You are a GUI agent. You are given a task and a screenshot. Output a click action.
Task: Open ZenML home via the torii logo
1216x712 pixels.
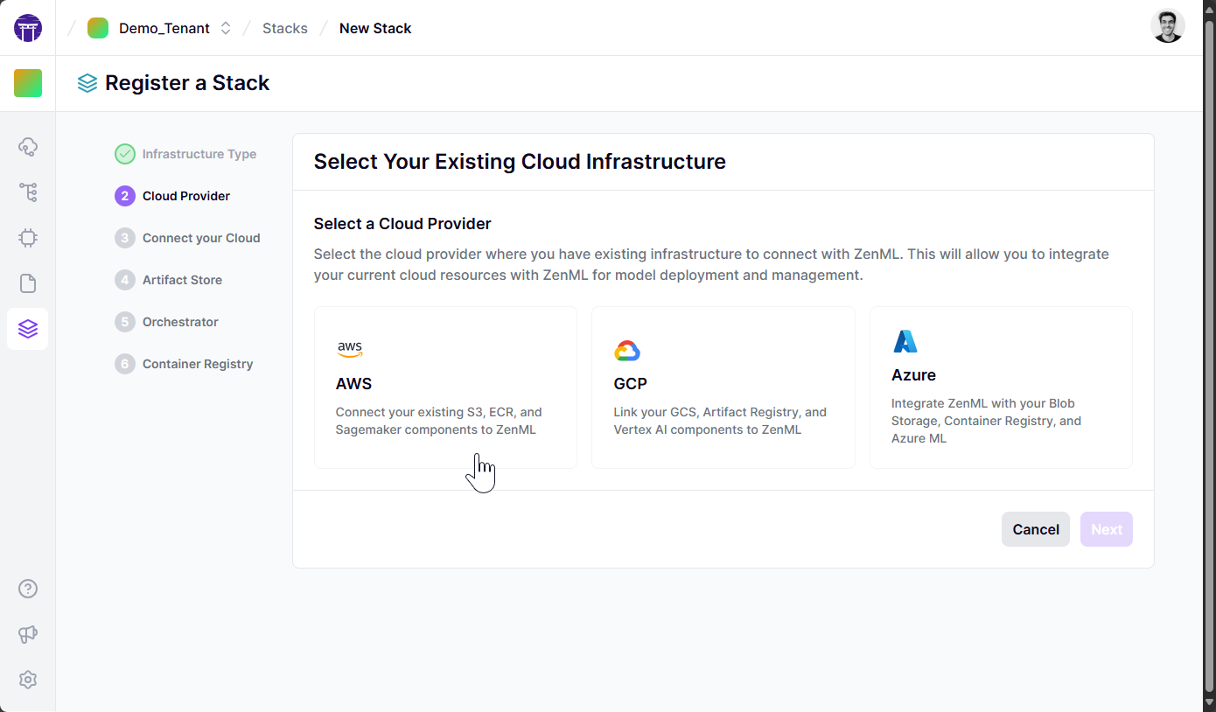click(27, 27)
